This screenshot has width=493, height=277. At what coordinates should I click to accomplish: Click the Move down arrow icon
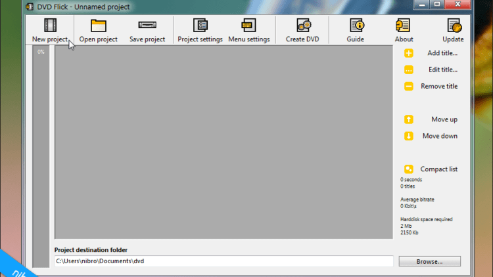tap(409, 136)
